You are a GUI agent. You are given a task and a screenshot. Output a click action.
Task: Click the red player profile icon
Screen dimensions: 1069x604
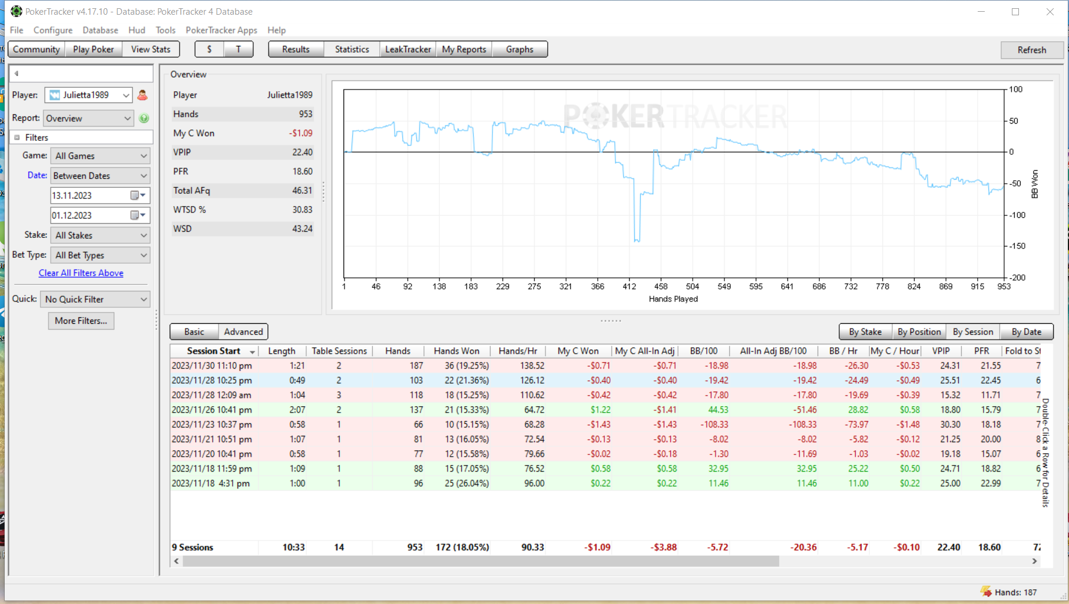point(143,95)
